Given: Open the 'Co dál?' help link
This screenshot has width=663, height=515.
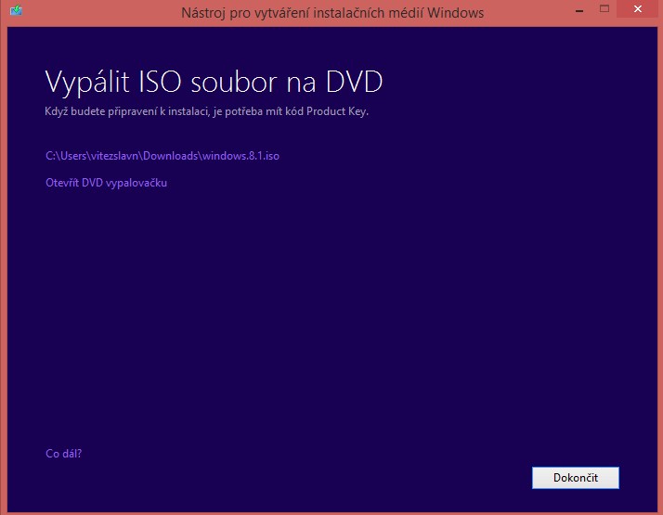Looking at the screenshot, I should coord(63,454).
